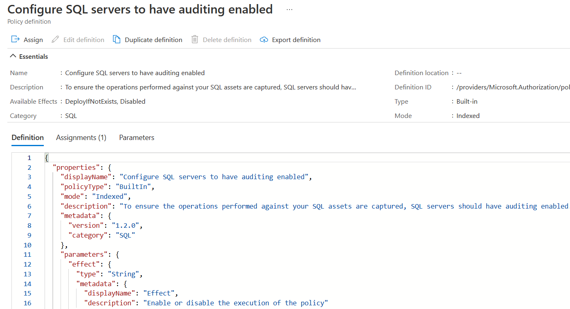Collapse the Essentials section chevron
Viewport: 570px width, 309px height.
(13, 56)
